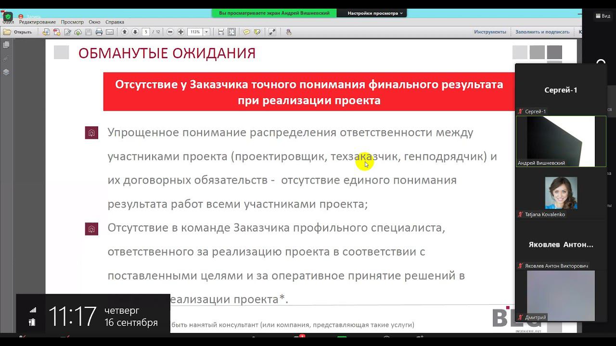Image resolution: width=616 pixels, height=346 pixels.
Task: Select Андрей Вишневский video thumbnail
Action: point(561,141)
